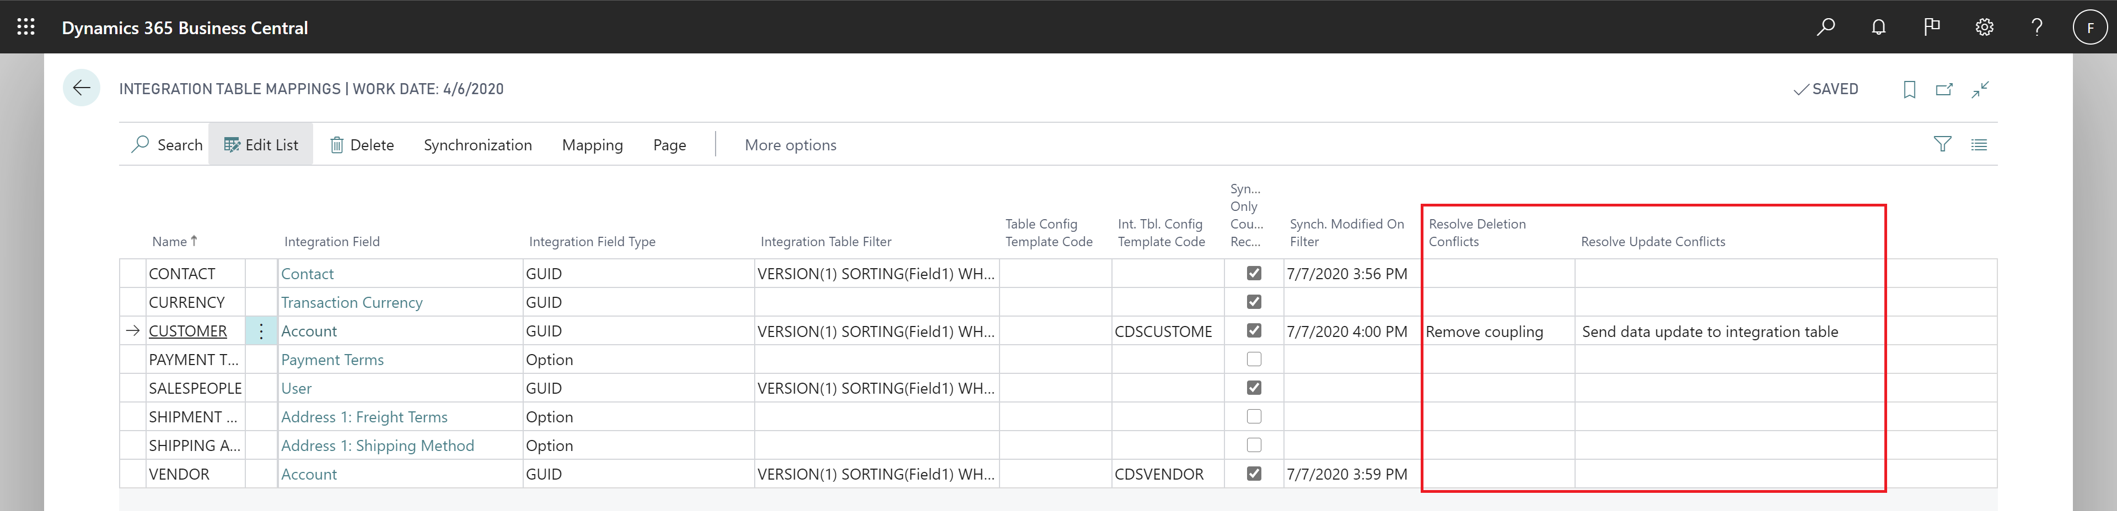Expand the More options menu
Screen dimensions: 2117x511
coord(790,144)
